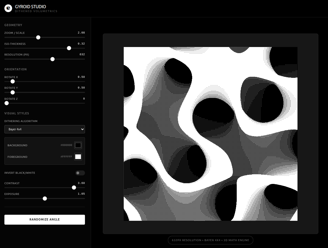Click the Resolution (PX) slider handle
Viewport: 328px width, 248px height.
tap(53, 59)
